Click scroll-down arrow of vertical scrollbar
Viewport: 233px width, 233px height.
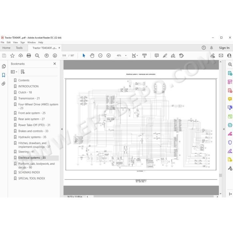tap(220, 194)
